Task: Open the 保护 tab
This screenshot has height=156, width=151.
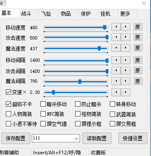Action: click(88, 14)
